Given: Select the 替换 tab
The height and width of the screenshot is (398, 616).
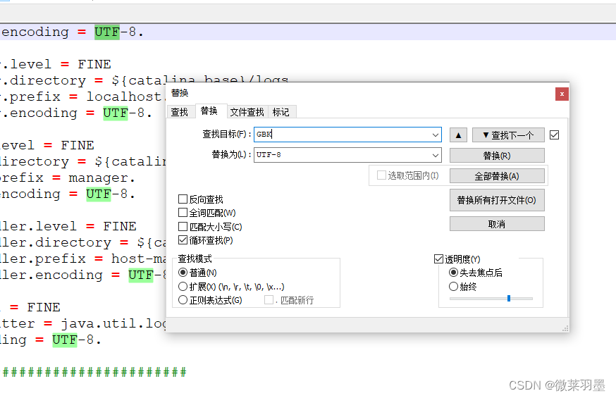Looking at the screenshot, I should (x=209, y=111).
